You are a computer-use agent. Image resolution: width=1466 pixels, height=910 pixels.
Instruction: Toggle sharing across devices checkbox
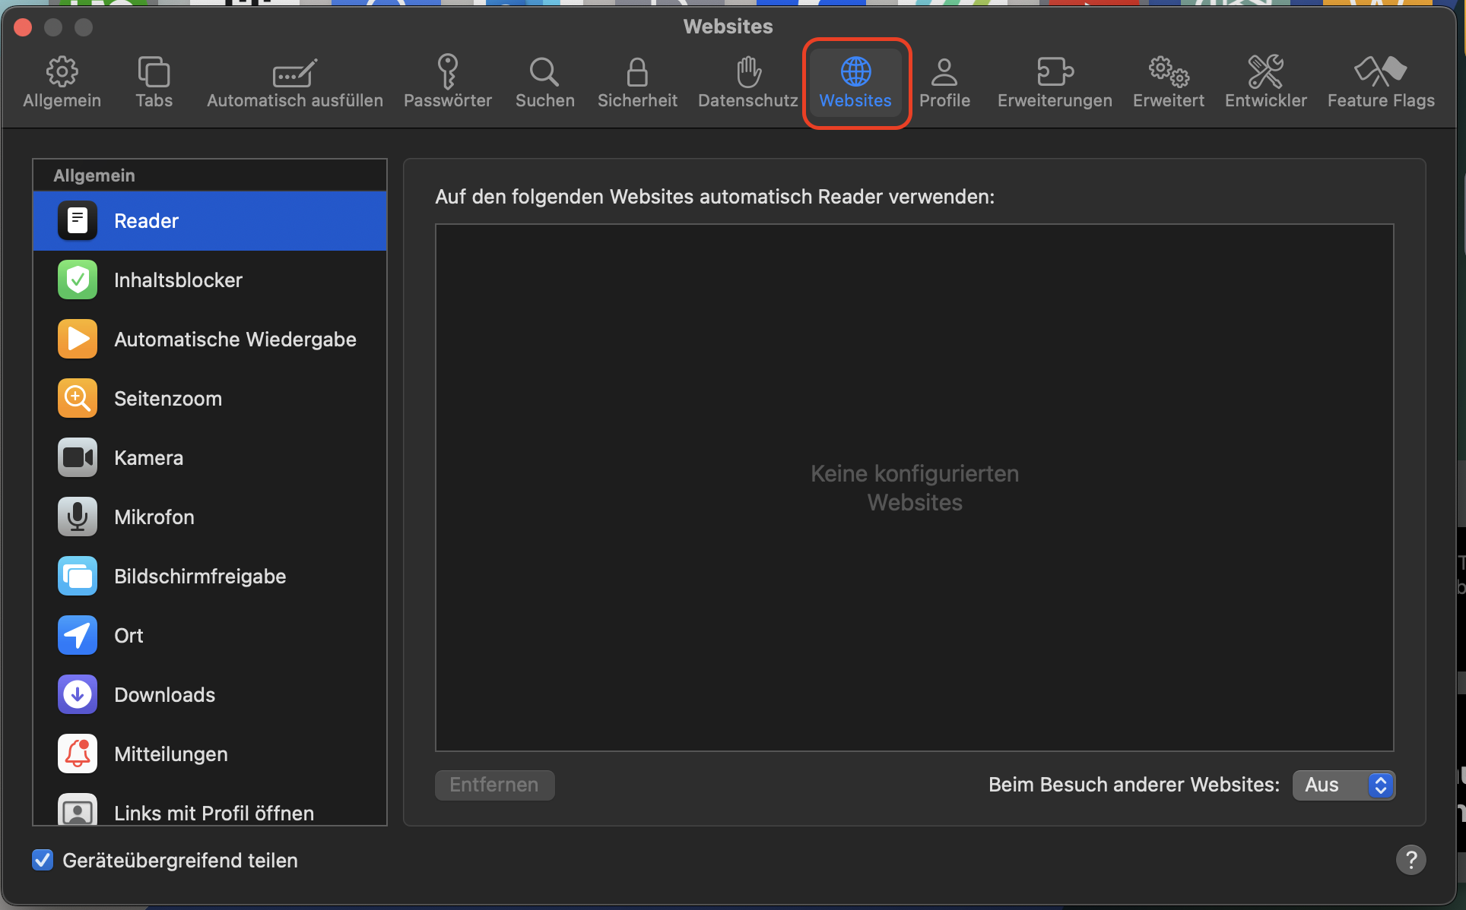coord(43,860)
